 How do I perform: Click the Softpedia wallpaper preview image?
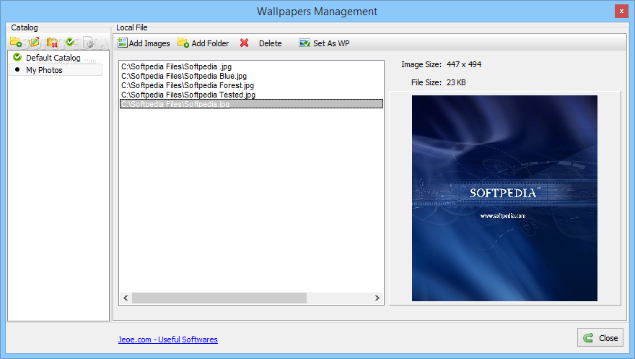click(504, 198)
